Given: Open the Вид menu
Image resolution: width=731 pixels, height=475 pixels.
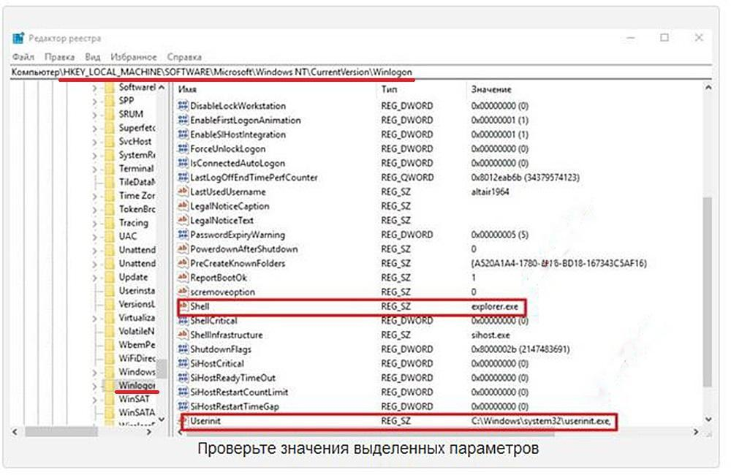Looking at the screenshot, I should (92, 57).
